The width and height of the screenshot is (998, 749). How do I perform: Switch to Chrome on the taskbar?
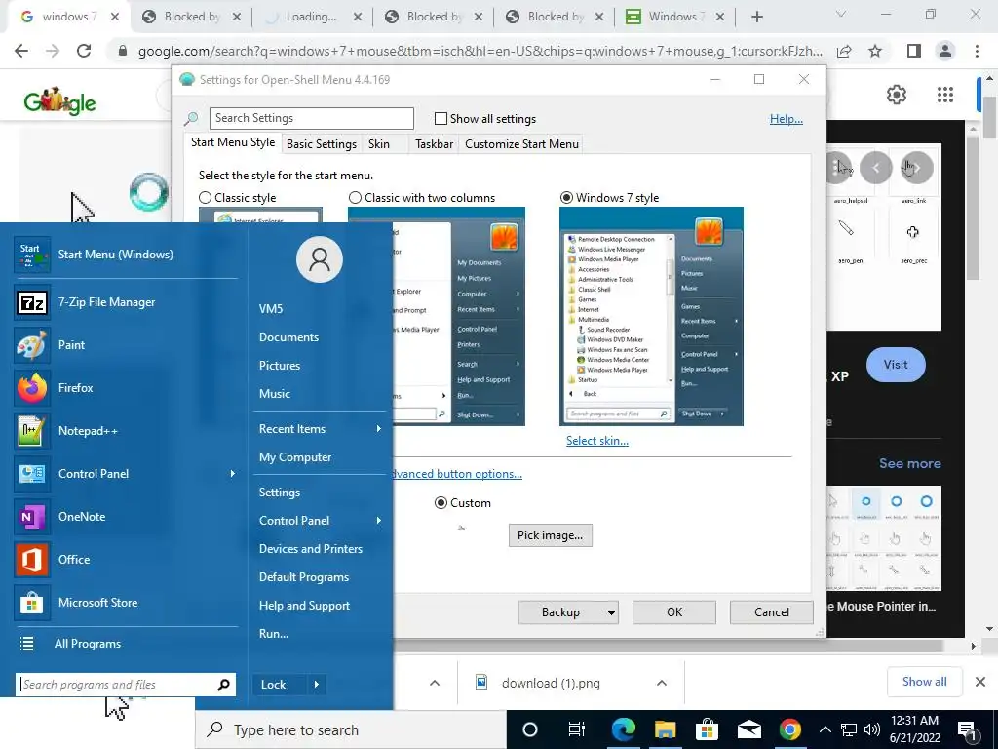tap(789, 729)
